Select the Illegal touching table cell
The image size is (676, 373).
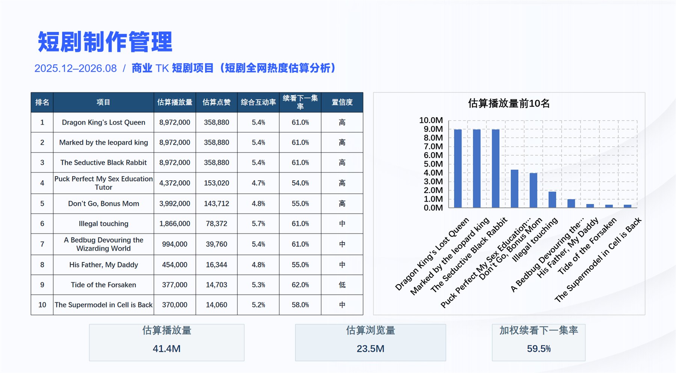click(103, 223)
